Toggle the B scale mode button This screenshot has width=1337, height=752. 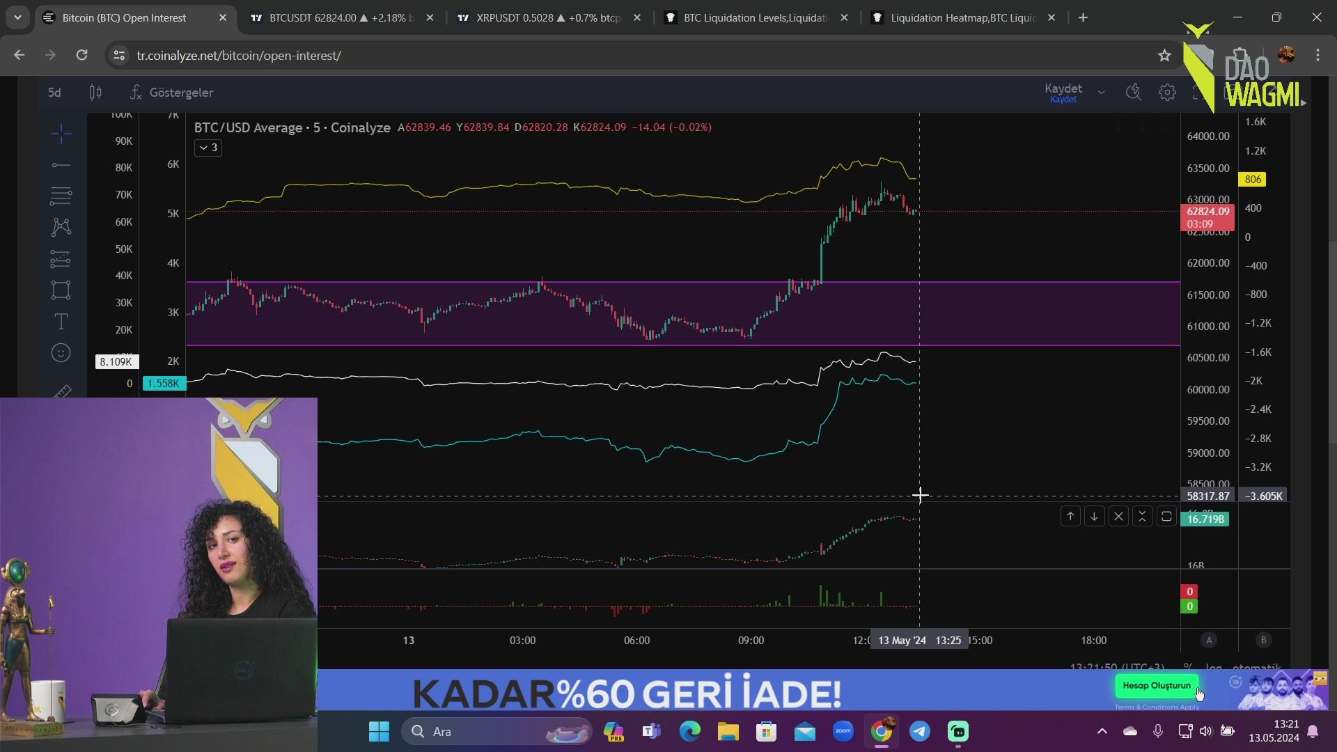tap(1263, 640)
